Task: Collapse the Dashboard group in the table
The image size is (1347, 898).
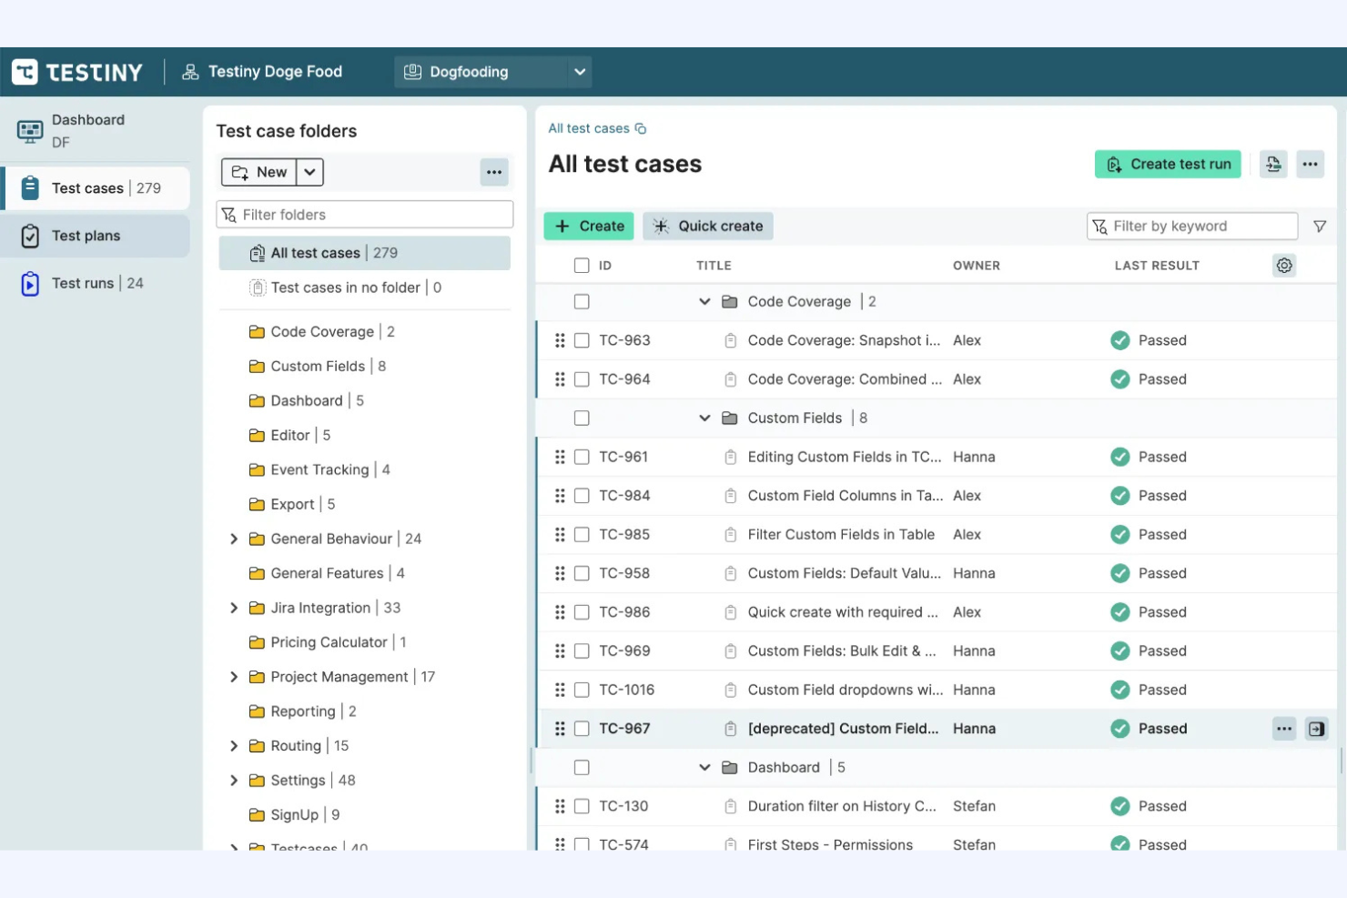Action: point(704,767)
